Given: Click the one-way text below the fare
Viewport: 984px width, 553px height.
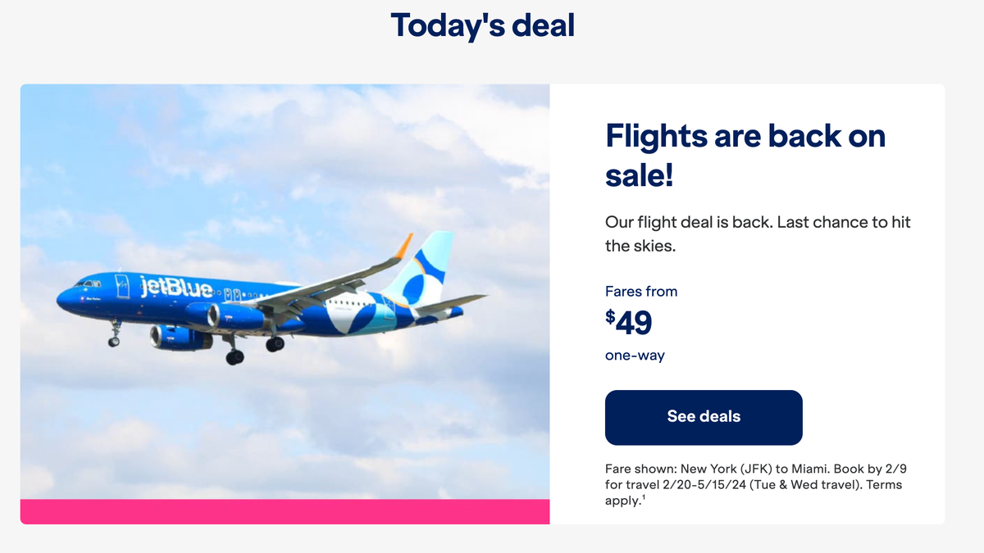Looking at the screenshot, I should click(x=634, y=356).
